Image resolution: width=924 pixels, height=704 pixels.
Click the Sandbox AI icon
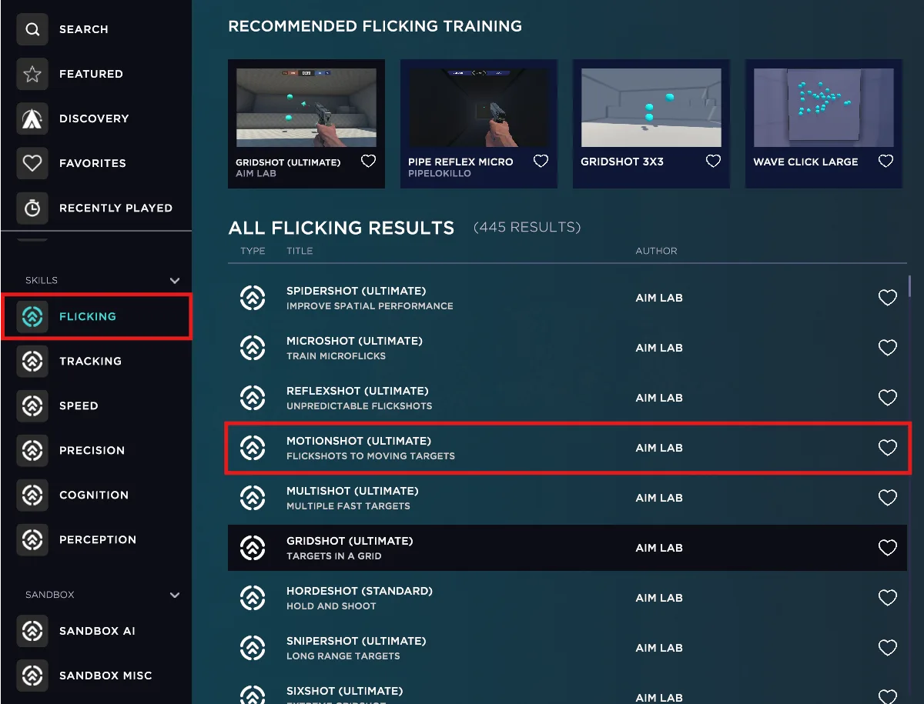(32, 632)
